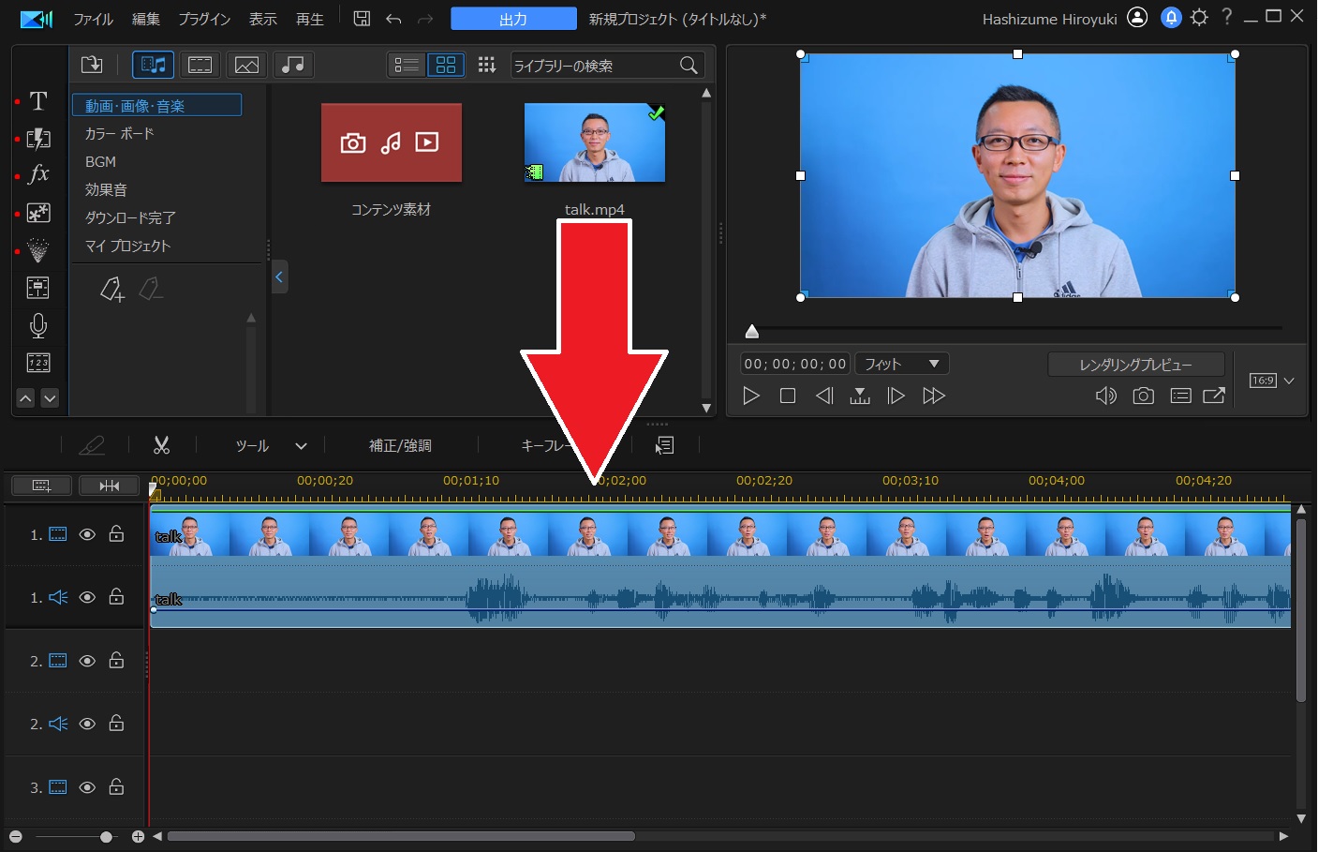Toggle the eye on audio track 2
This screenshot has width=1318, height=852.
(x=87, y=724)
